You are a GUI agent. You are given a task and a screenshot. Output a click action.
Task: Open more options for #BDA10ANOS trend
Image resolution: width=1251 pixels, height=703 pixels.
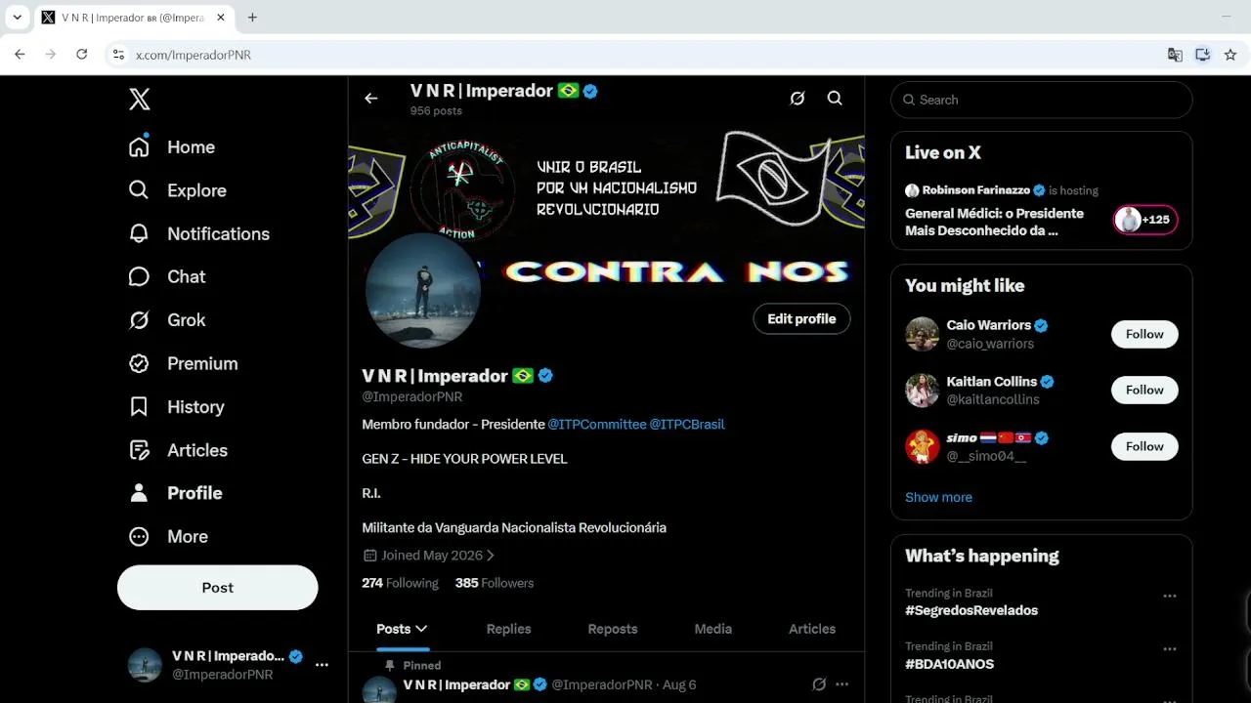click(x=1169, y=649)
